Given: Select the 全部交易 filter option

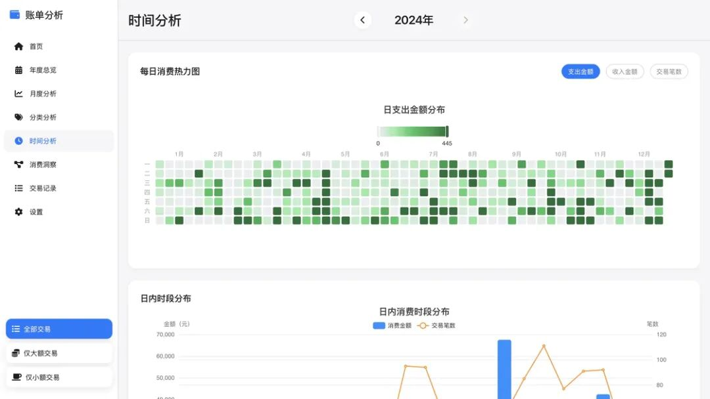Looking at the screenshot, I should (x=59, y=329).
